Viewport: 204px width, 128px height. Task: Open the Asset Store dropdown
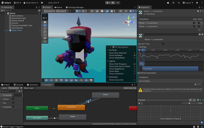tap(31, 3)
